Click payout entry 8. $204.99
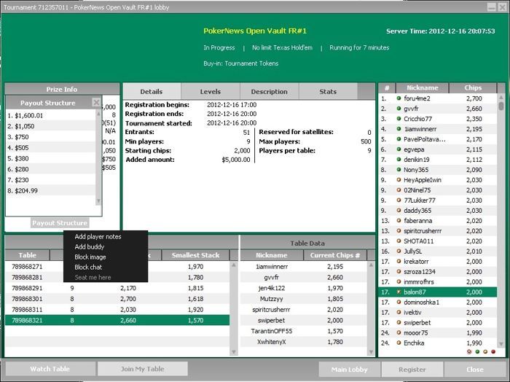Image resolution: width=510 pixels, height=382 pixels. 51,190
